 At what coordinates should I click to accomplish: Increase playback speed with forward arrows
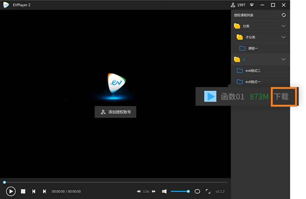coord(154,191)
